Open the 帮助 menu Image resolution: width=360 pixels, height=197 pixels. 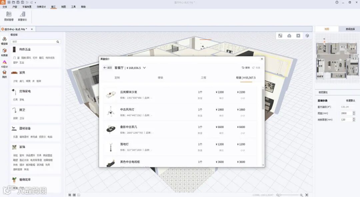click(83, 7)
